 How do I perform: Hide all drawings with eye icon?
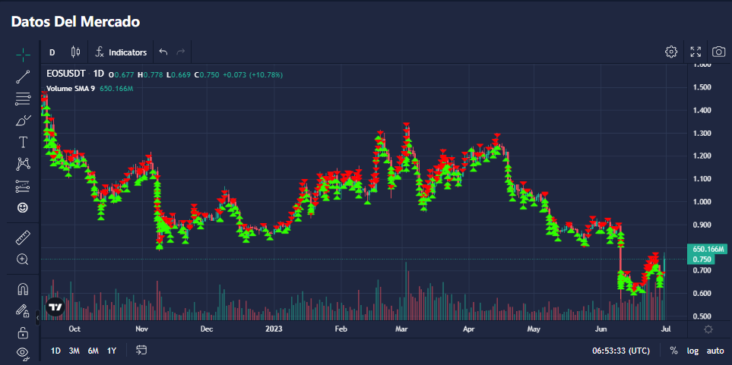coord(23,353)
